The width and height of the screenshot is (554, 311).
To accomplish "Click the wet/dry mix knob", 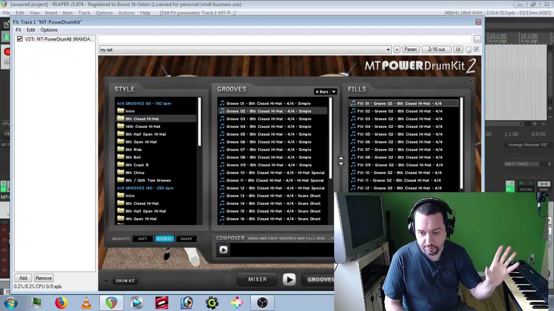I will tap(469, 50).
